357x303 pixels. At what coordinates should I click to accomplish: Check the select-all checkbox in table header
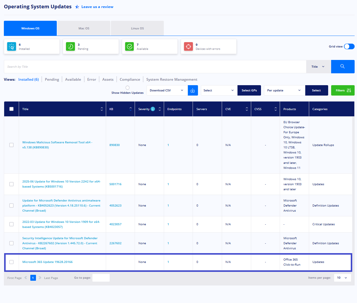11,109
